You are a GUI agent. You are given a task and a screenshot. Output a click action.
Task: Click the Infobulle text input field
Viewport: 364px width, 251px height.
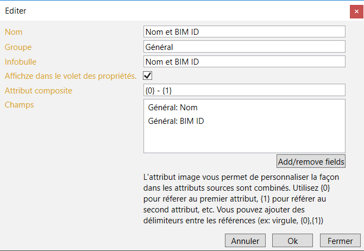[x=244, y=61]
